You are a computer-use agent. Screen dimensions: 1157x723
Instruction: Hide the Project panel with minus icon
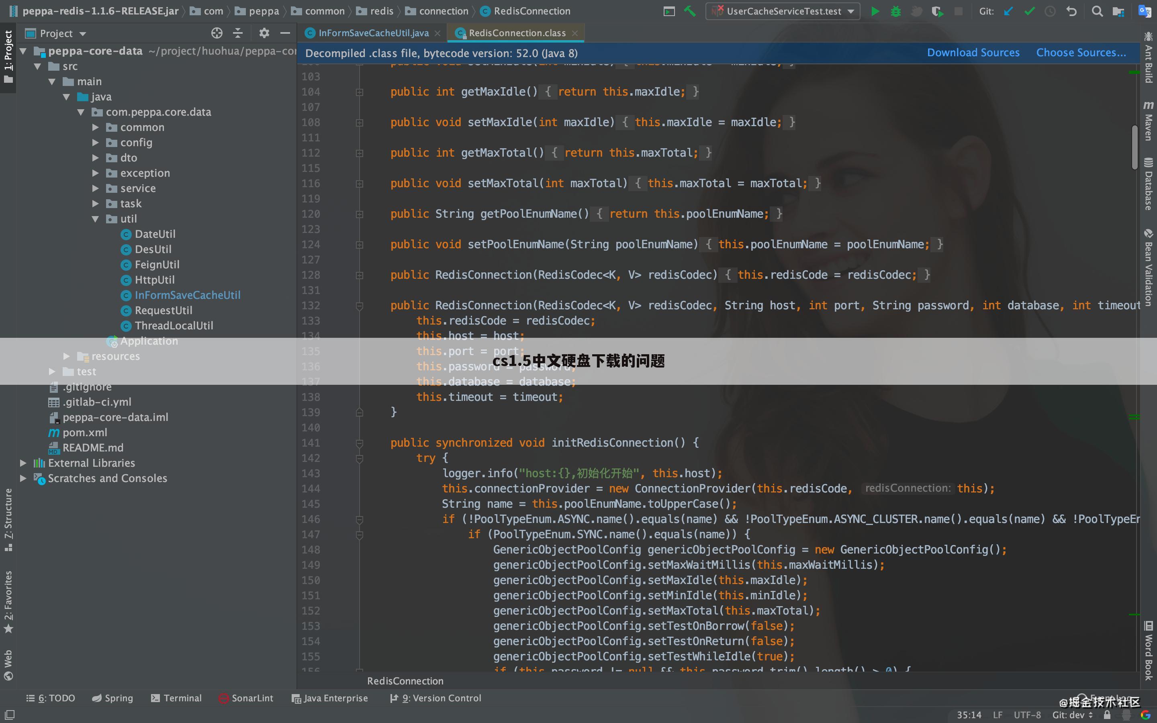coord(285,33)
